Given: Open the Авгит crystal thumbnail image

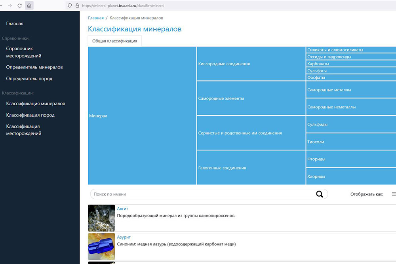Looking at the screenshot, I should pos(101,218).
